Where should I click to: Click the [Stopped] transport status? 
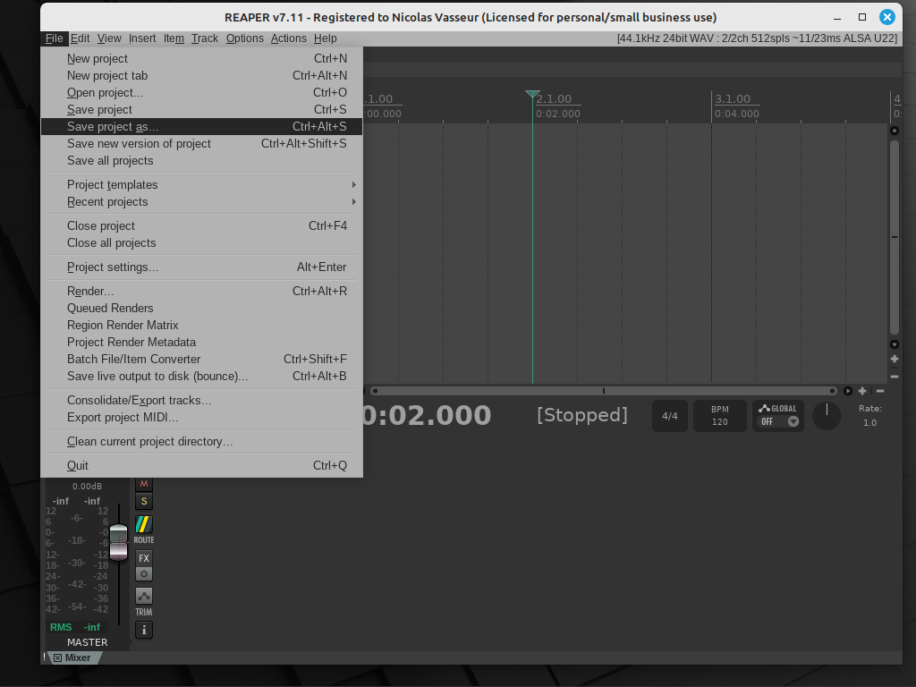tap(581, 415)
